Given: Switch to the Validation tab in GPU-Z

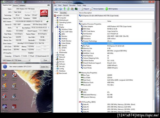Looking at the screenshot, I should (22, 5).
